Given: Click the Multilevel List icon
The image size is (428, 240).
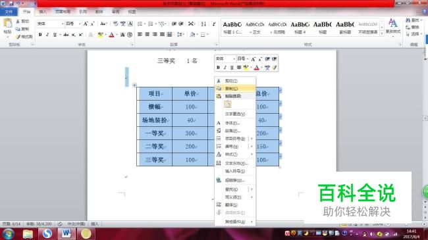Looking at the screenshot, I should [161, 24].
